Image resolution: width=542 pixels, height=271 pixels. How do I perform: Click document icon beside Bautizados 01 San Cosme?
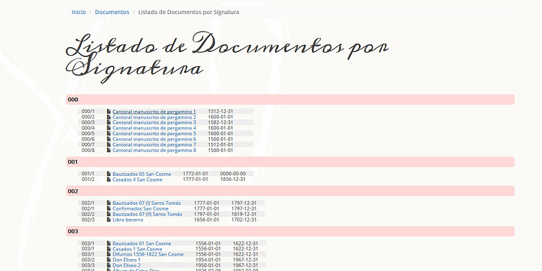pos(109,244)
